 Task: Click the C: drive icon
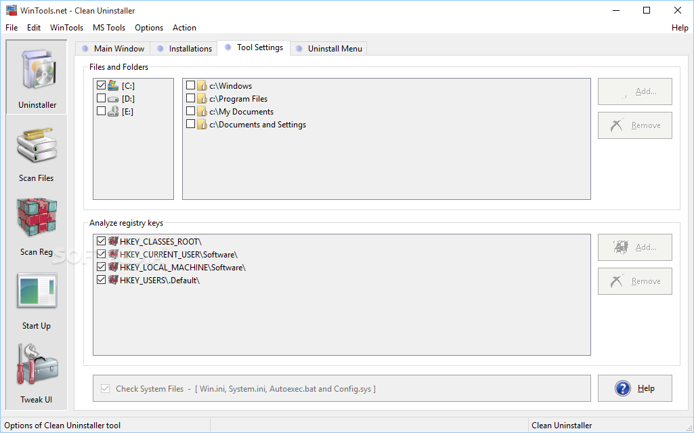click(113, 85)
